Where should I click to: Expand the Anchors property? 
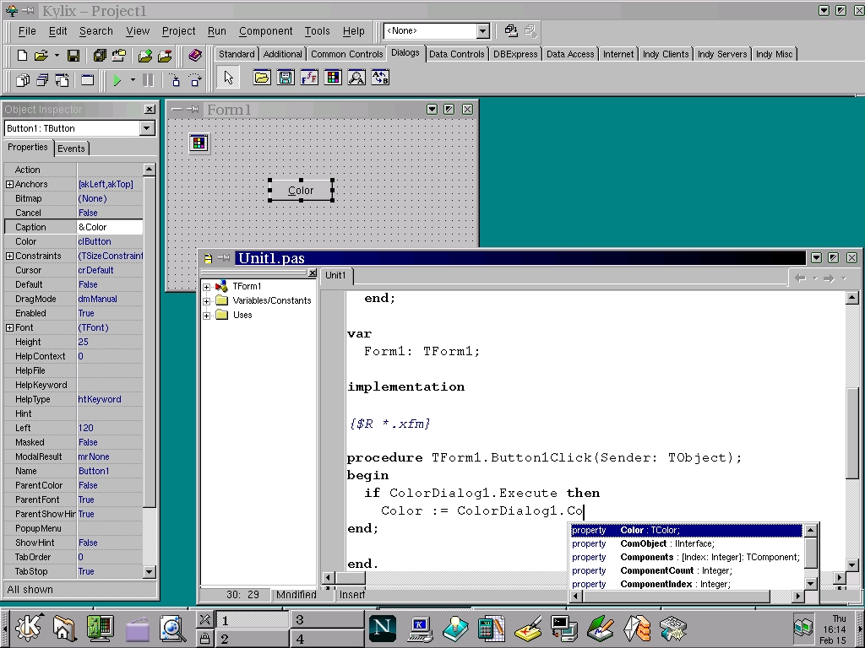pyautogui.click(x=9, y=184)
